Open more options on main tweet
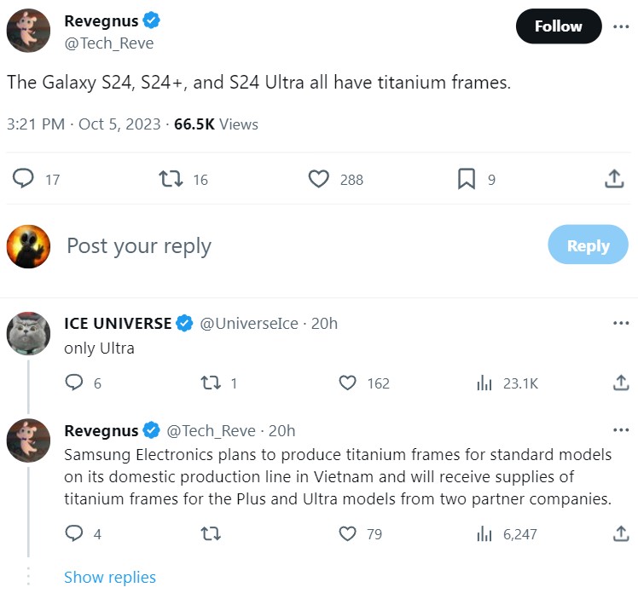This screenshot has height=593, width=638. pos(621,26)
